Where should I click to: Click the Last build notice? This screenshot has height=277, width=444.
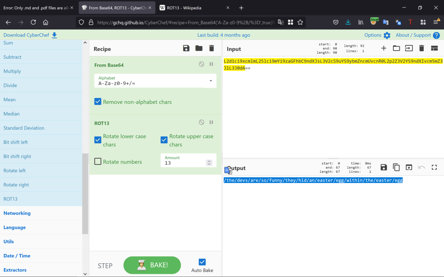(x=223, y=35)
